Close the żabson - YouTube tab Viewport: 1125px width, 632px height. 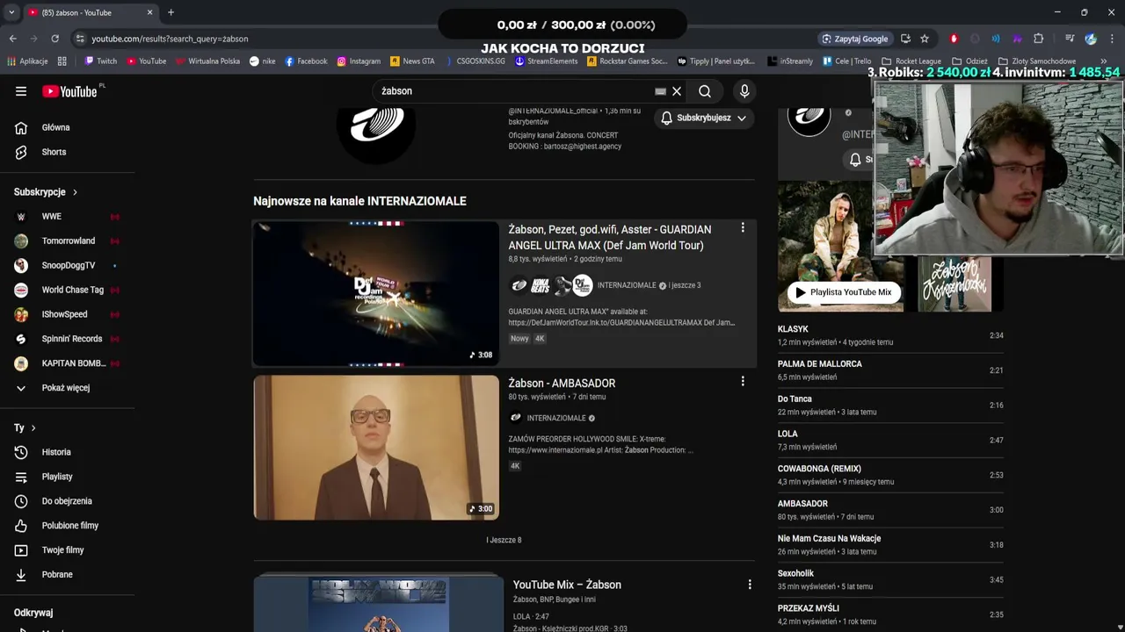click(x=149, y=12)
